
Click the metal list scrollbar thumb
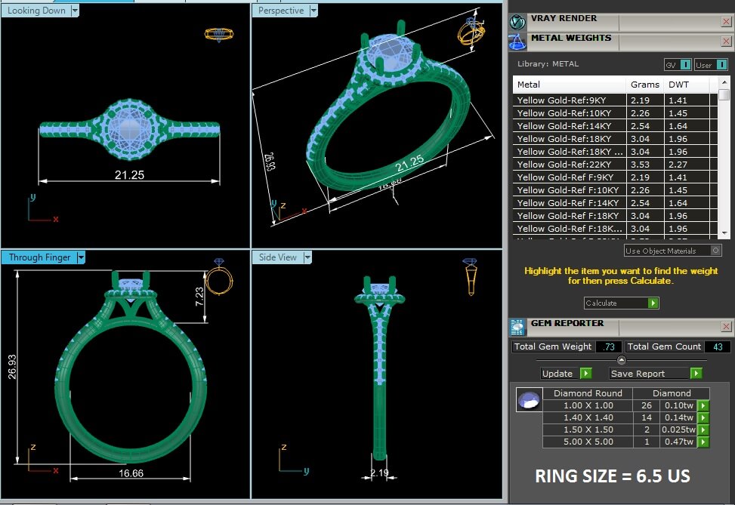point(724,95)
